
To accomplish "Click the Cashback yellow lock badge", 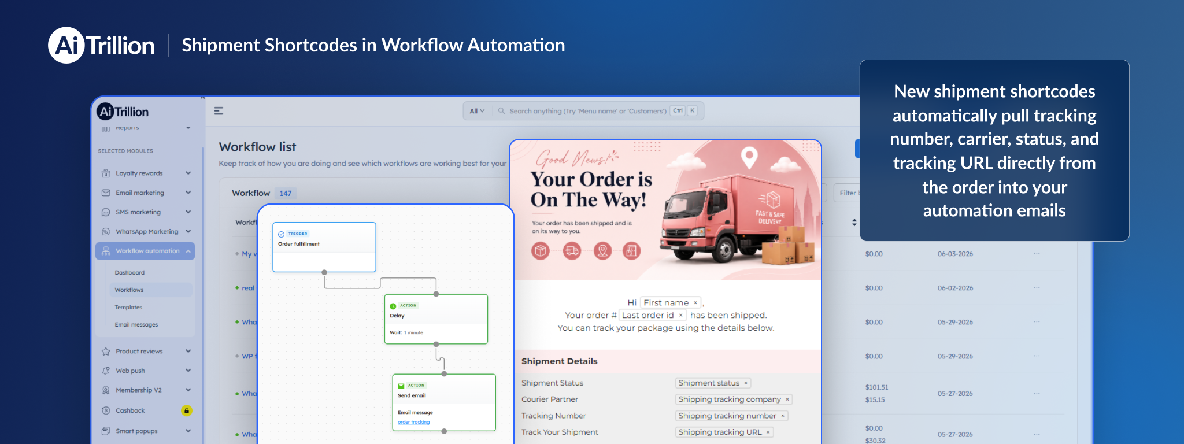I will (187, 410).
